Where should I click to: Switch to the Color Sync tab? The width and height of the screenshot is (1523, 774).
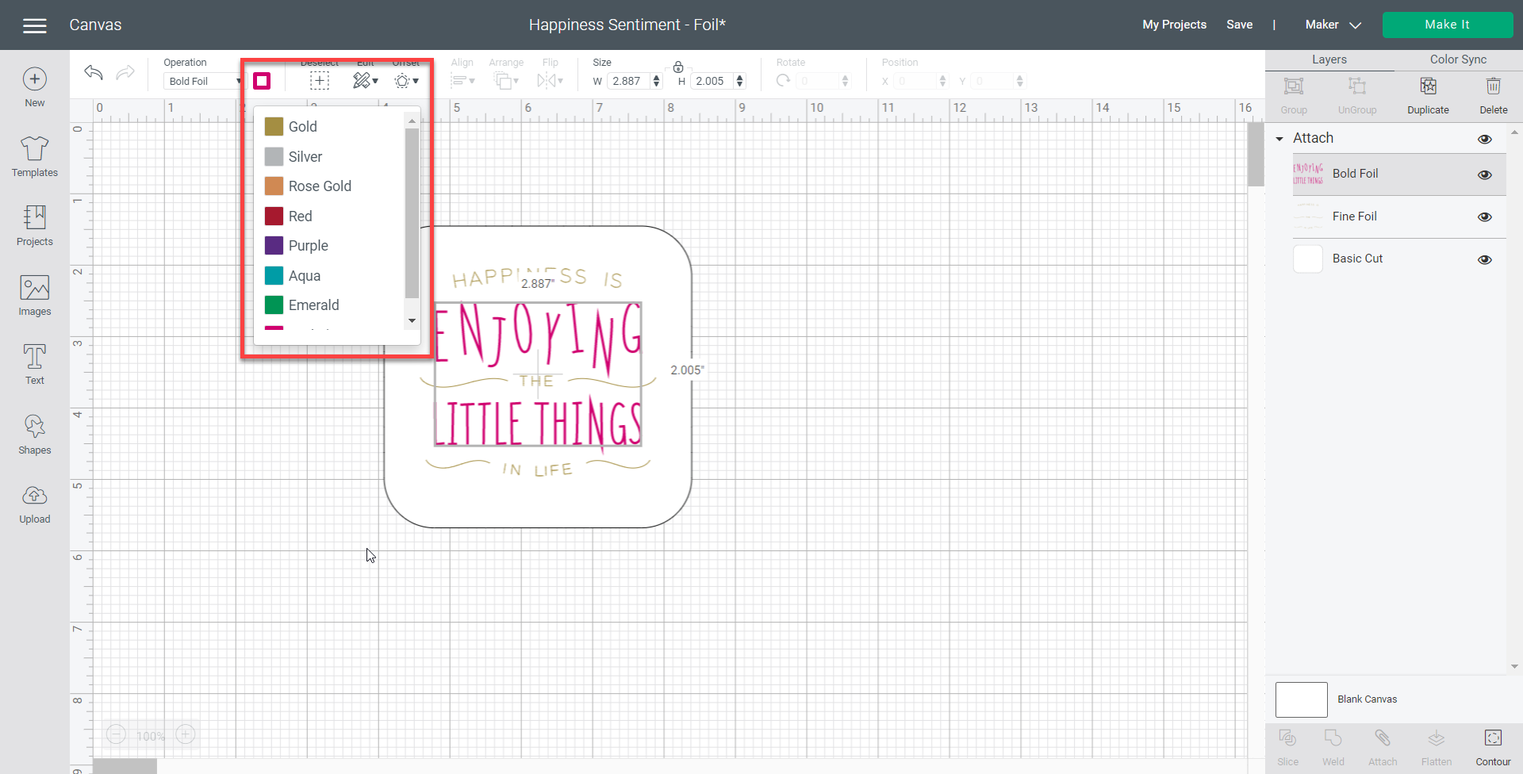(x=1457, y=59)
